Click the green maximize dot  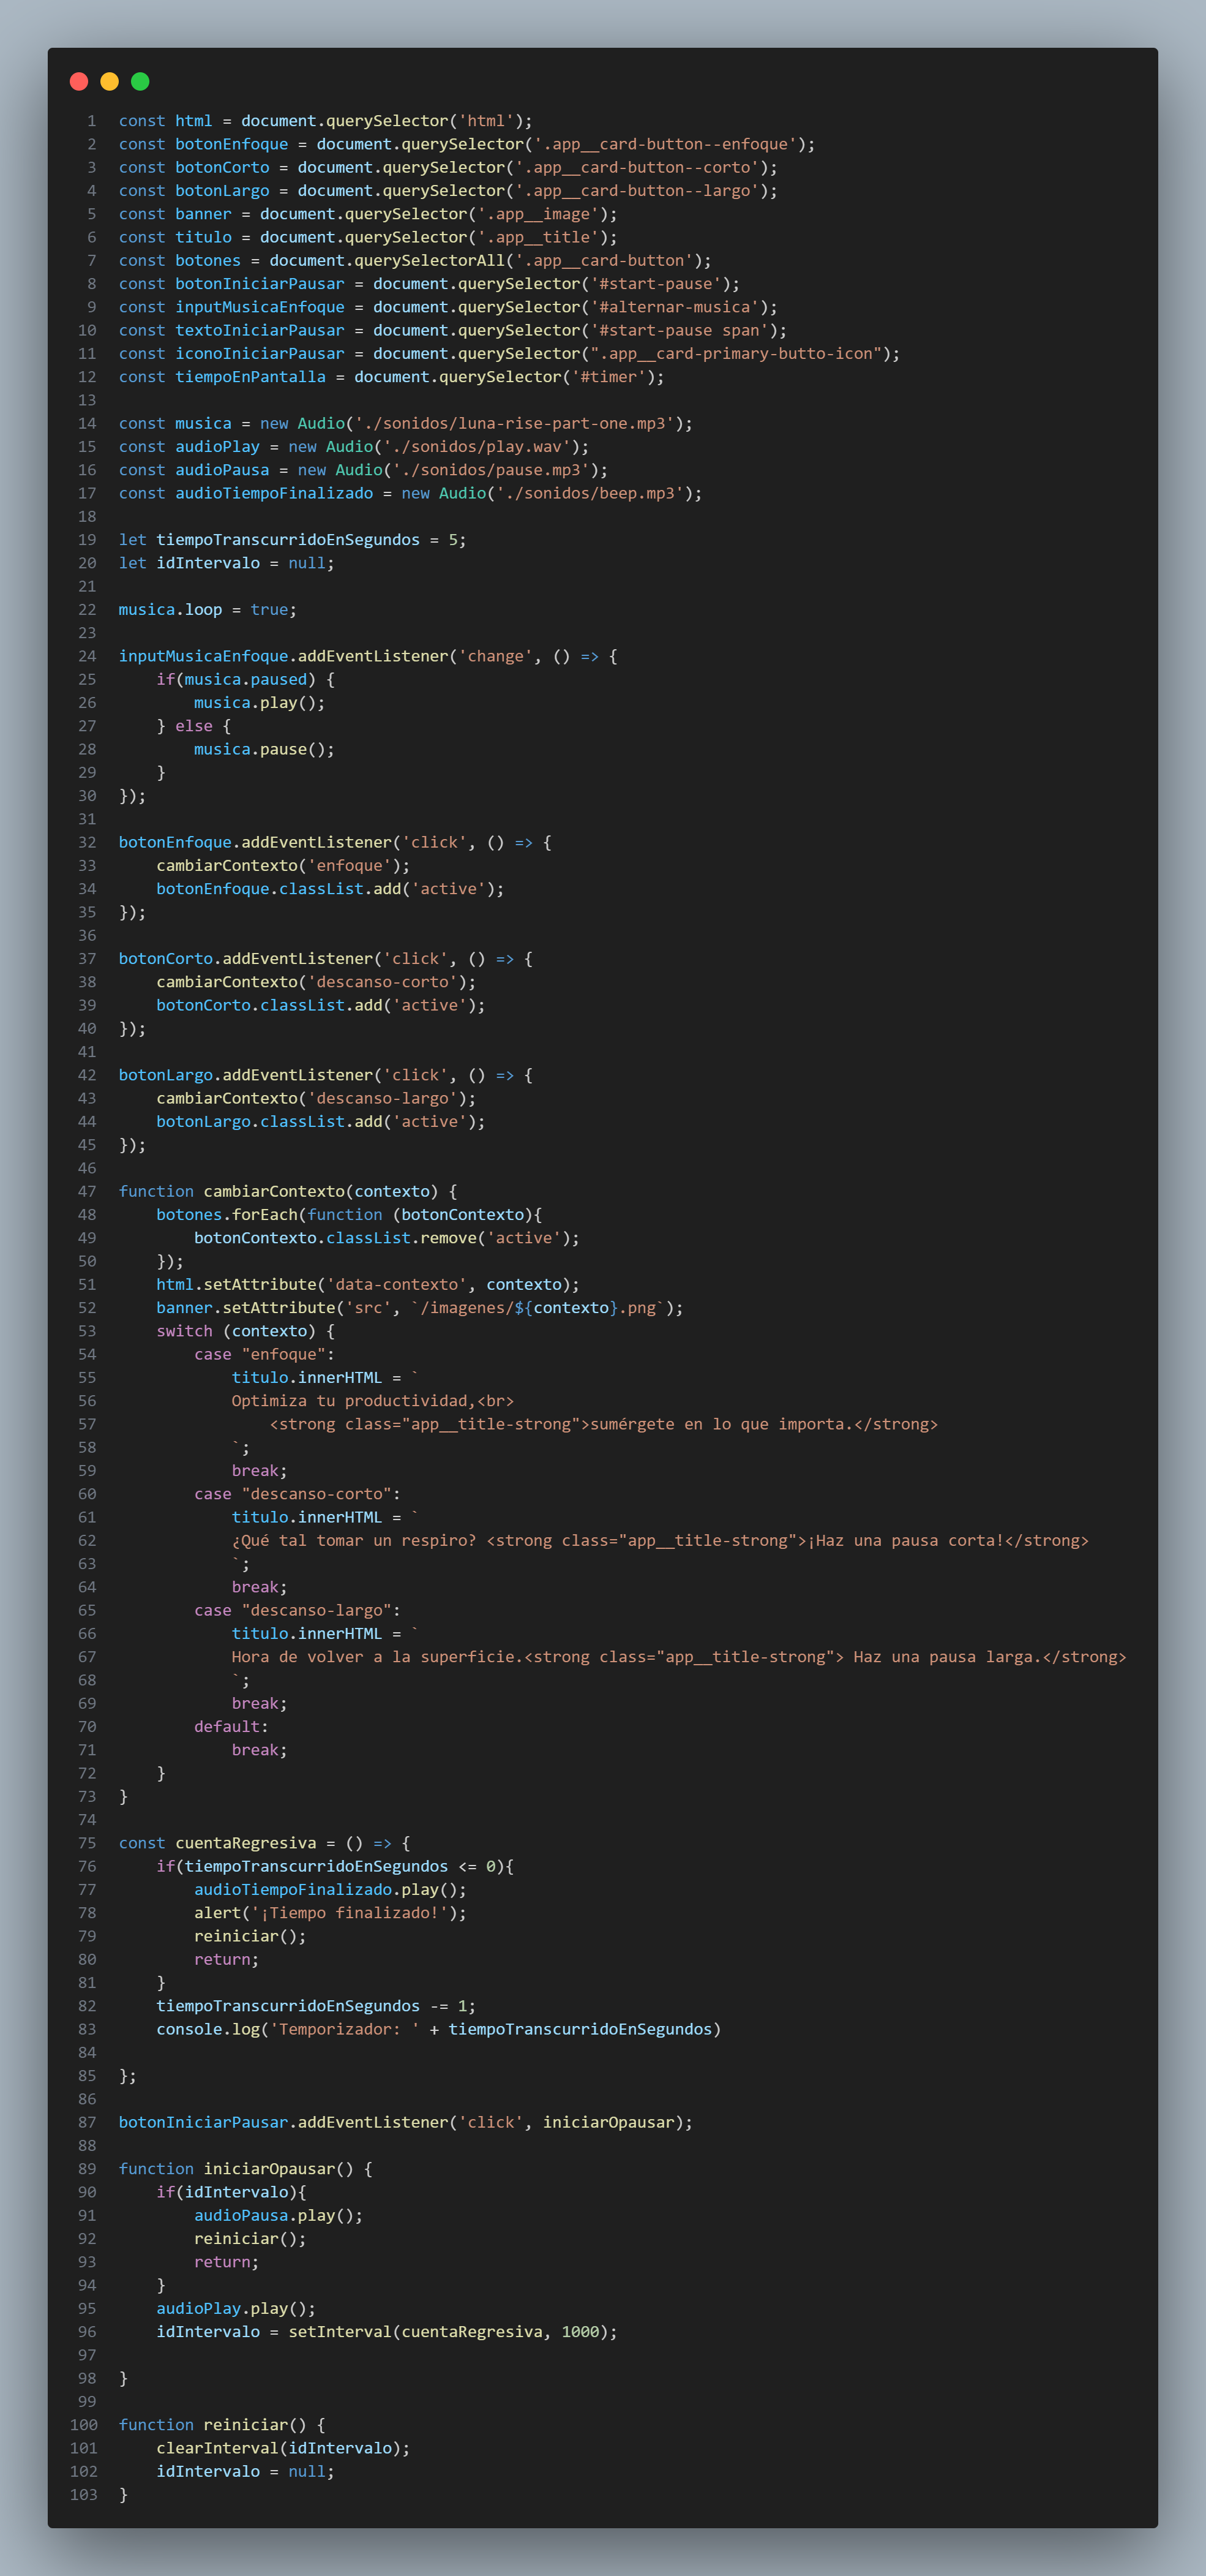click(x=141, y=81)
